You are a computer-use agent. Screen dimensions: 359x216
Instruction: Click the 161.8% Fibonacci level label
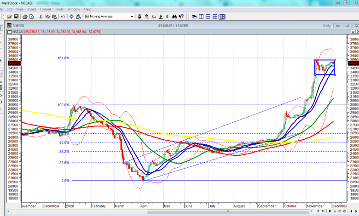[x=64, y=58]
